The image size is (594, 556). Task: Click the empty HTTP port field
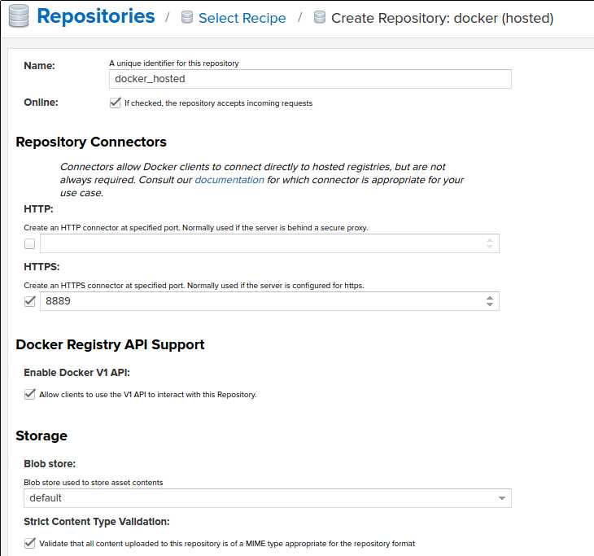pyautogui.click(x=260, y=243)
